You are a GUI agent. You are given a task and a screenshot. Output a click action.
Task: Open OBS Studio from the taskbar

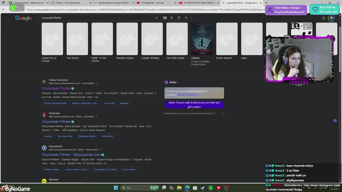[227, 188]
